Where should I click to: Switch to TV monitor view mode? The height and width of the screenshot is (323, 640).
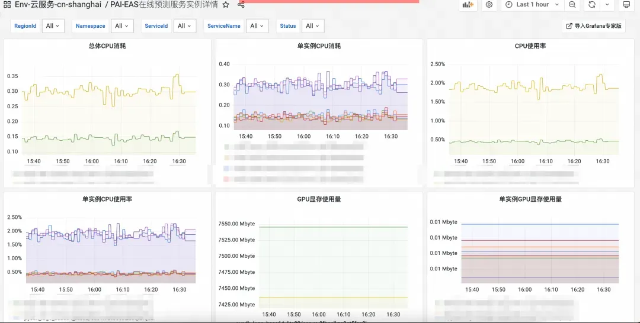pyautogui.click(x=626, y=5)
